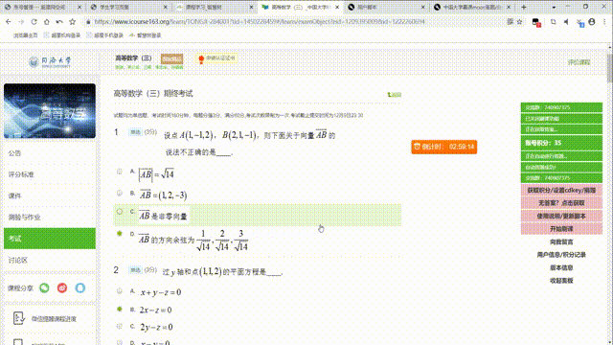
Task: Open the 讨论区 sidebar menu item
Action: [50, 260]
